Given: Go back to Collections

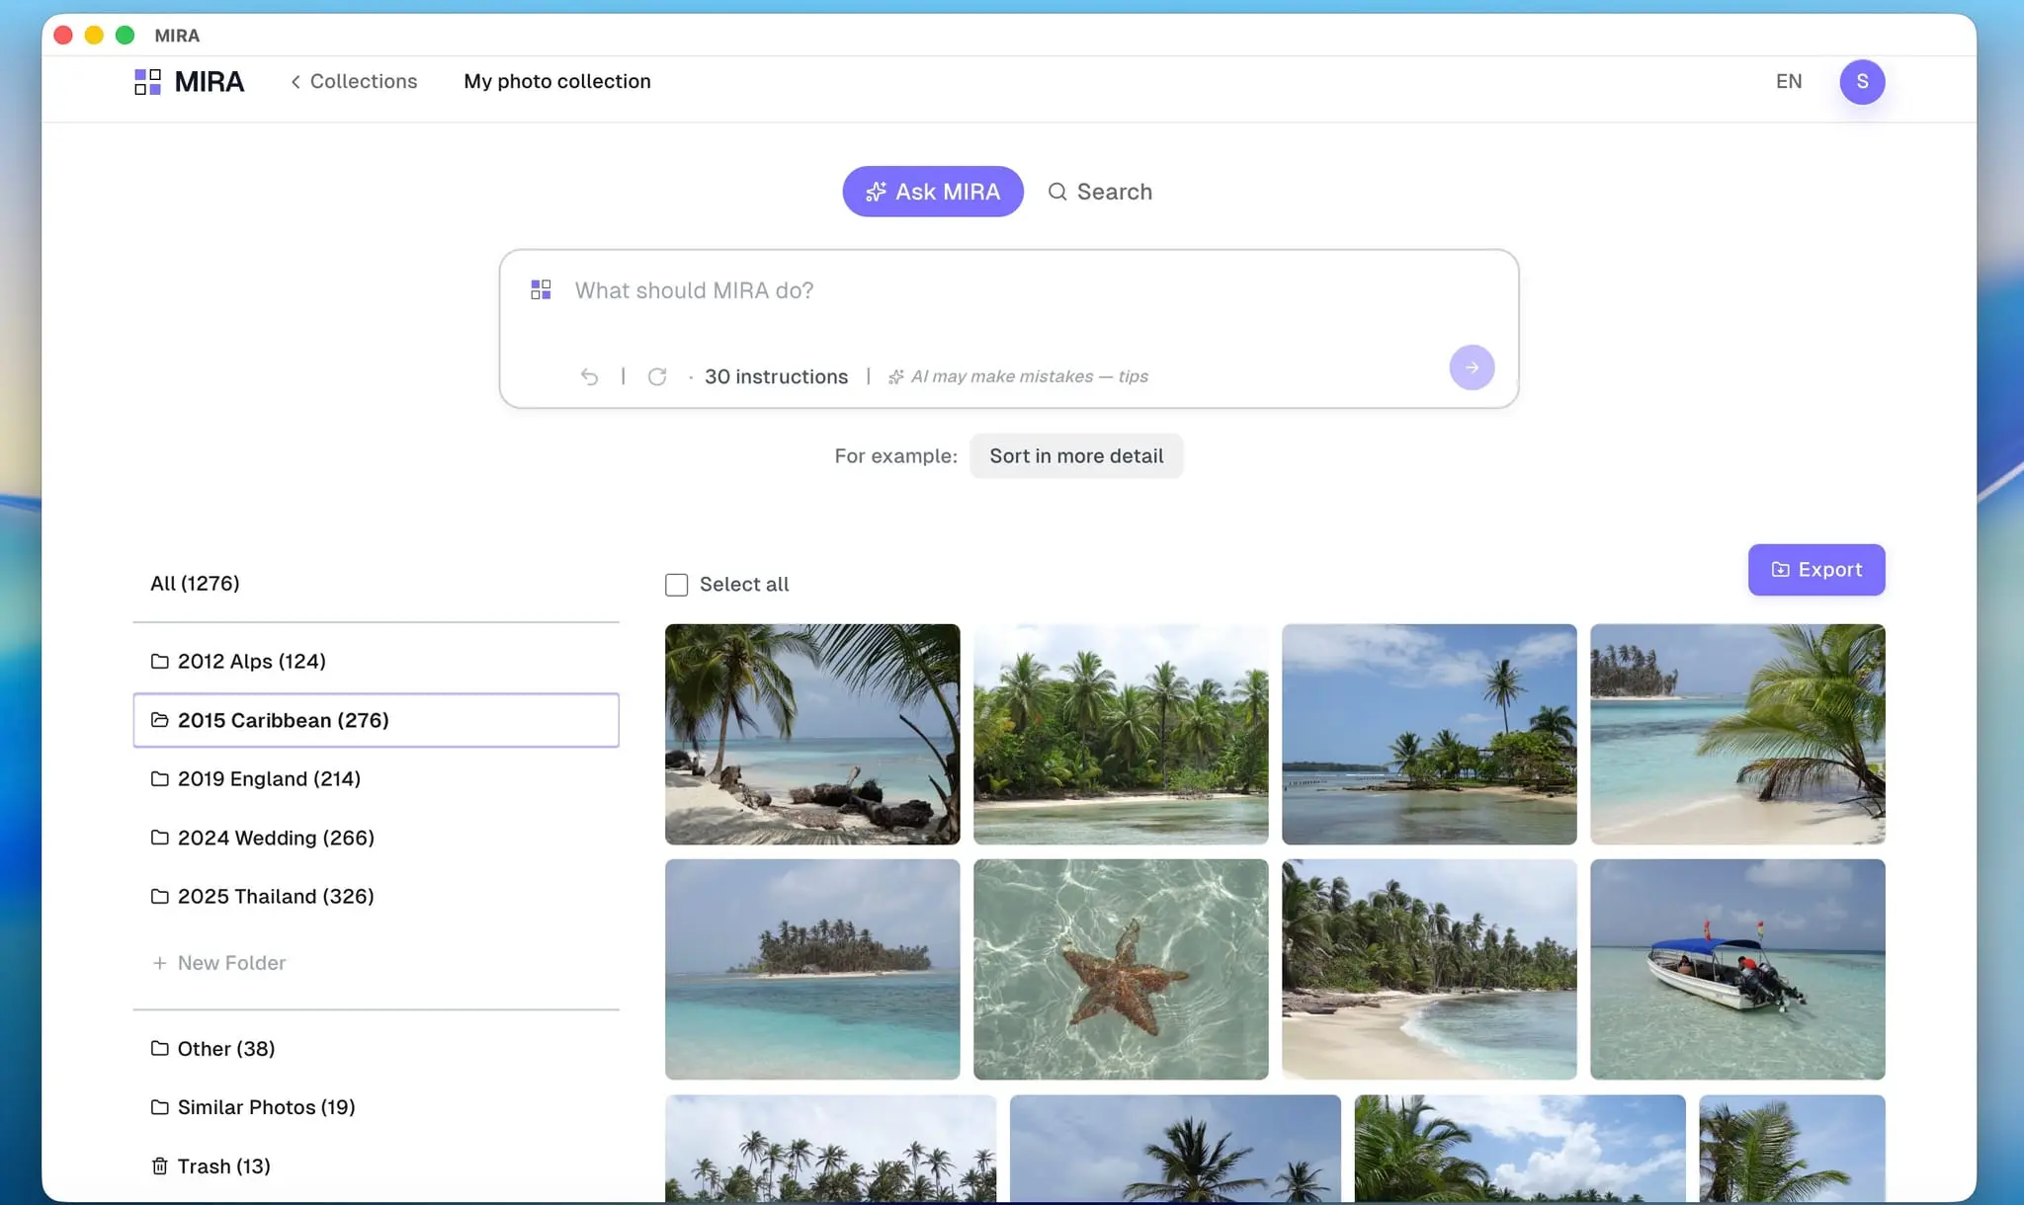Looking at the screenshot, I should [x=354, y=81].
